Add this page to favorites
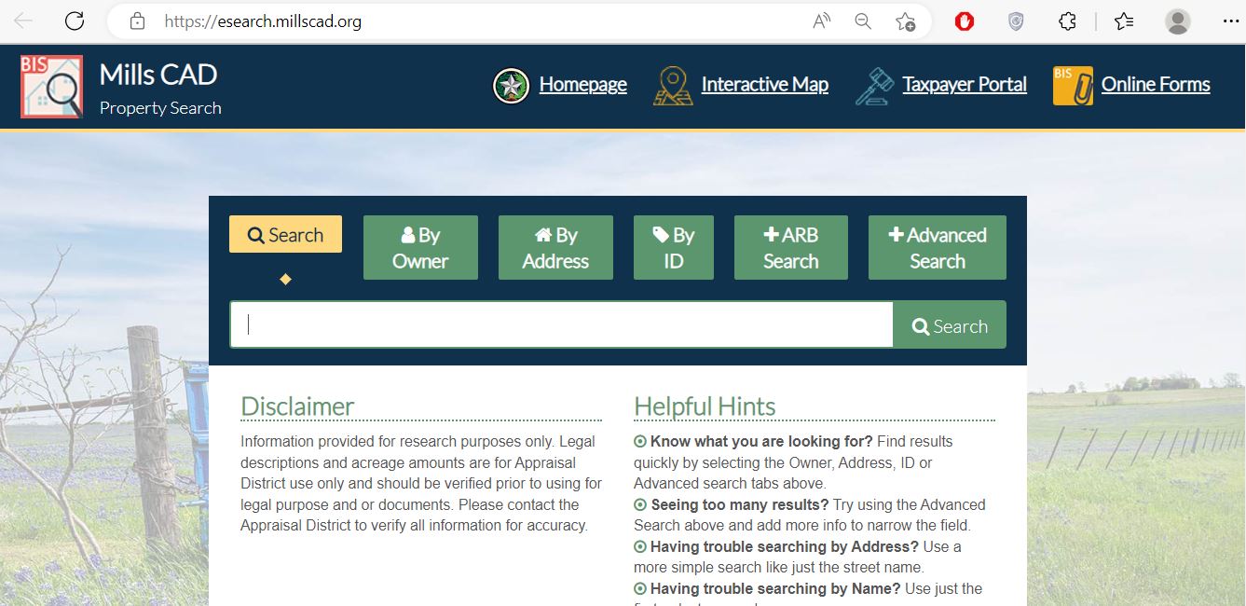The image size is (1246, 606). click(905, 21)
